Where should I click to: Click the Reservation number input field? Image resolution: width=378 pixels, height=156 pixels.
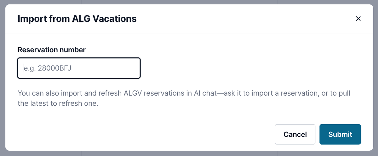(x=79, y=68)
